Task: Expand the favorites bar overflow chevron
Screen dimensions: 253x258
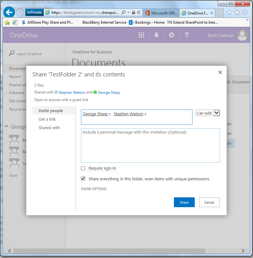Action: coord(247,20)
